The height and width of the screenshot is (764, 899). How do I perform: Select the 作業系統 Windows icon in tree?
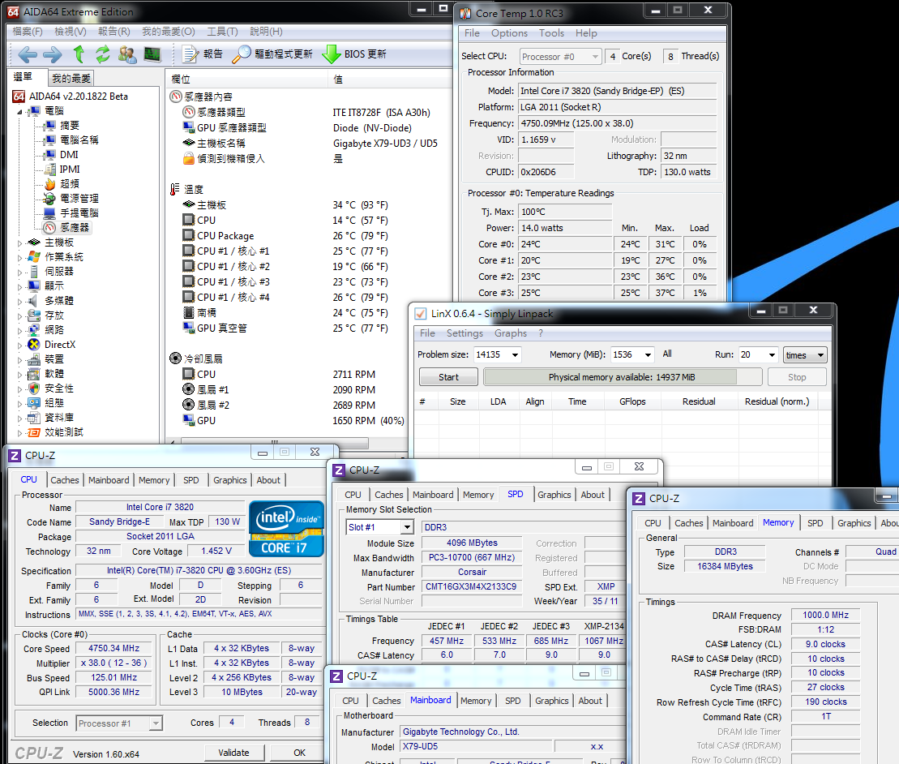click(34, 257)
